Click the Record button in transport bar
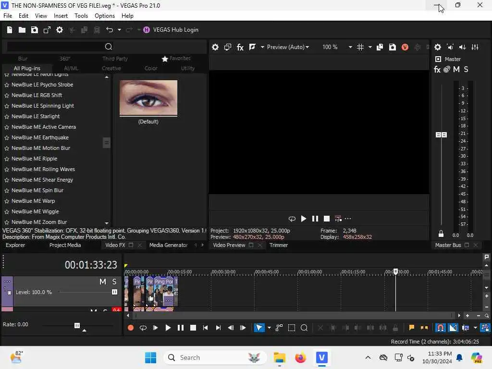 click(131, 328)
